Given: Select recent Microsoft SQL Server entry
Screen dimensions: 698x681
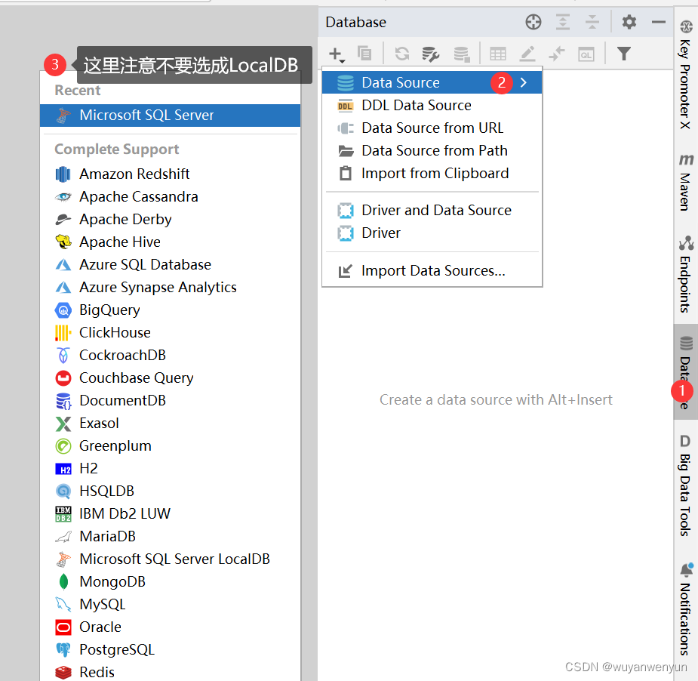Looking at the screenshot, I should click(x=170, y=116).
